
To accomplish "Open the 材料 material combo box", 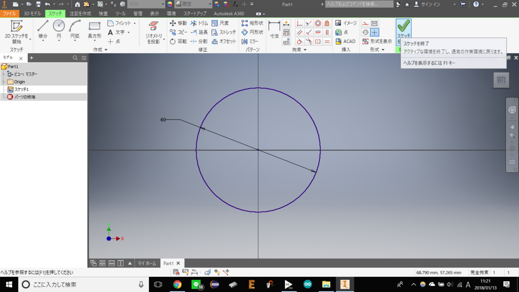I will (x=146, y=4).
